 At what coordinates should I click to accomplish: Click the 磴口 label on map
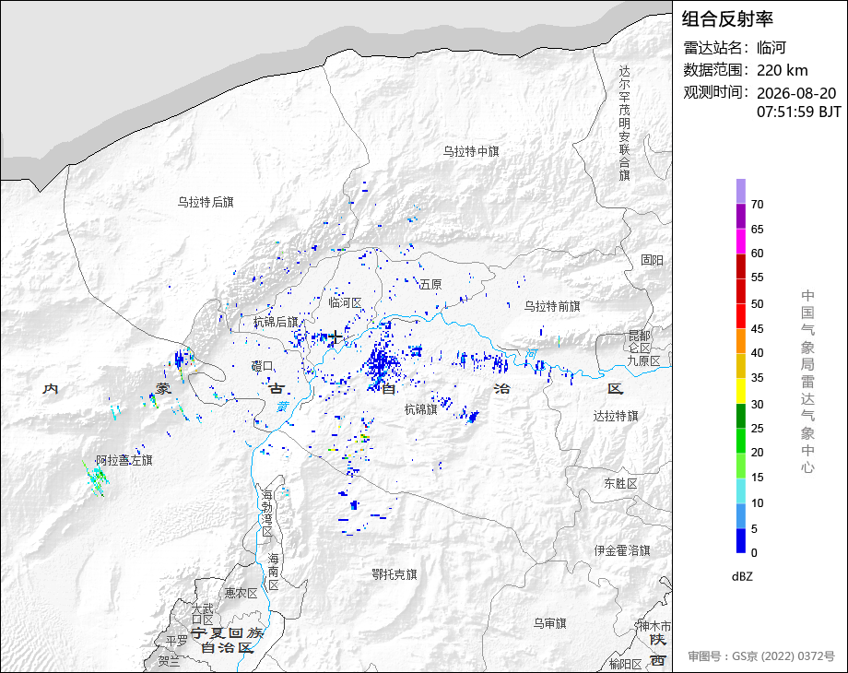(263, 366)
